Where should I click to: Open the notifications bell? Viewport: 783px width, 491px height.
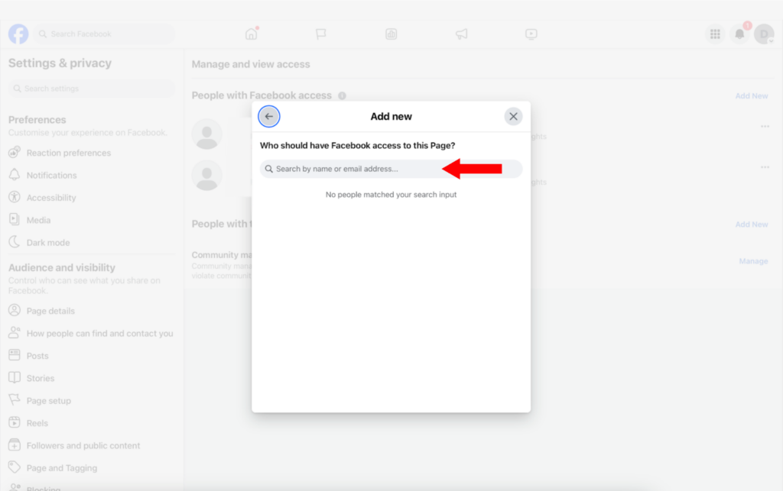click(739, 34)
